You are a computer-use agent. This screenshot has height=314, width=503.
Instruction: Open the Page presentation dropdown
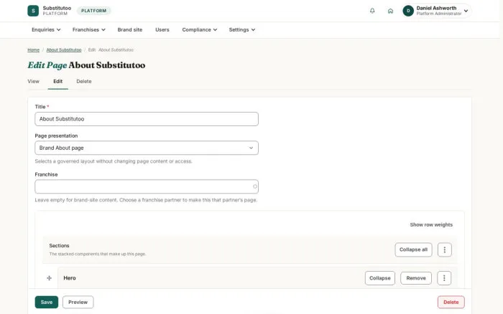tap(147, 148)
